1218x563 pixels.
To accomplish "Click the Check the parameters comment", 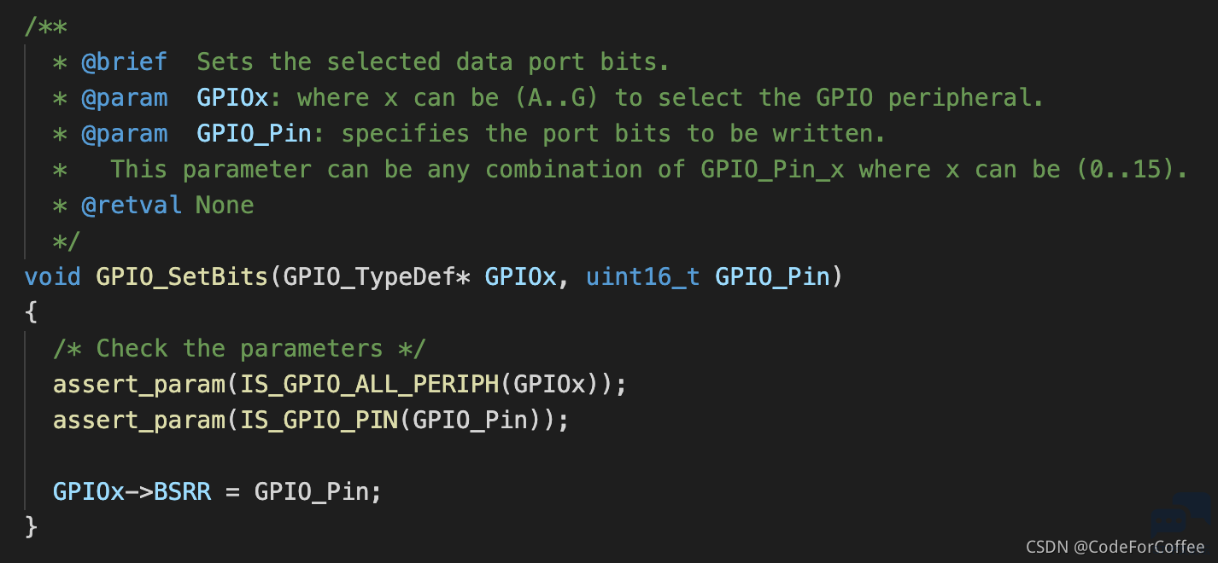I will click(x=239, y=348).
